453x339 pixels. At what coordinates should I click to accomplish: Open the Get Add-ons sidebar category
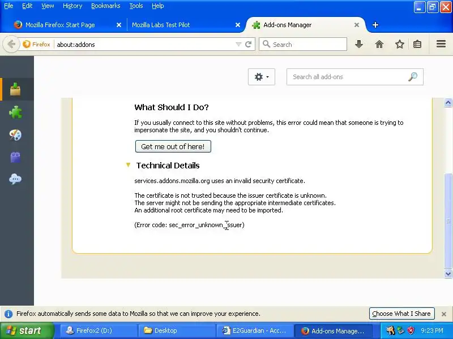point(15,89)
